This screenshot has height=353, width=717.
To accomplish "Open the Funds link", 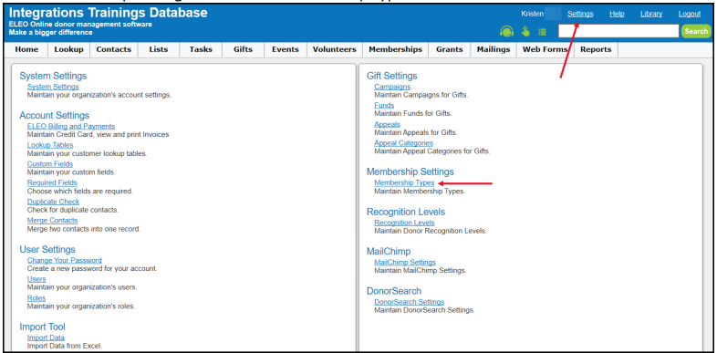I will 384,105.
